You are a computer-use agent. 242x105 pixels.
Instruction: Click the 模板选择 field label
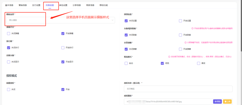coord(11,14)
